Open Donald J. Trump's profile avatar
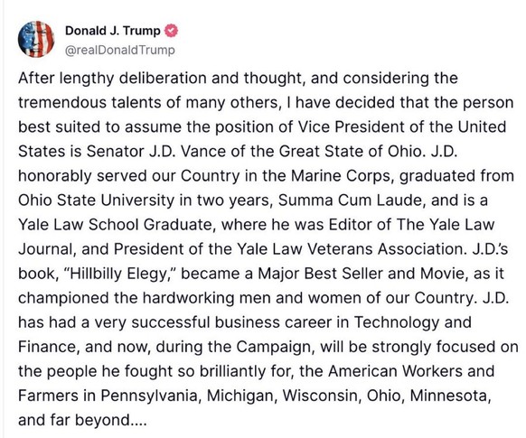526x438 pixels. [x=36, y=39]
